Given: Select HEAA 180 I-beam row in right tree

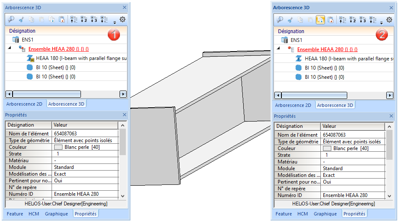Looking at the screenshot, I should coord(349,59).
